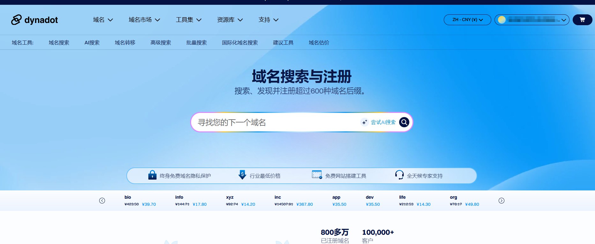Viewport: 595px width, 244px height.
Task: Select the xyz domain price offer
Action: (240, 201)
